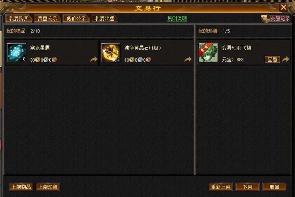Select the 寒冰星屑 item icon
Image resolution: width=295 pixels, height=197 pixels.
click(16, 53)
